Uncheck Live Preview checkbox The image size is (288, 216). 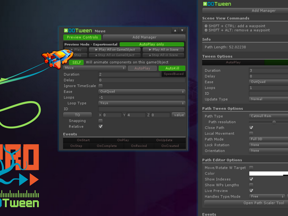point(251,191)
